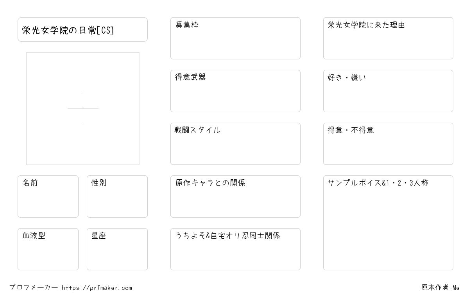Image resolution: width=469 pixels, height=293 pixels.
Task: Click the image placeholder plus sign
Action: 83,109
